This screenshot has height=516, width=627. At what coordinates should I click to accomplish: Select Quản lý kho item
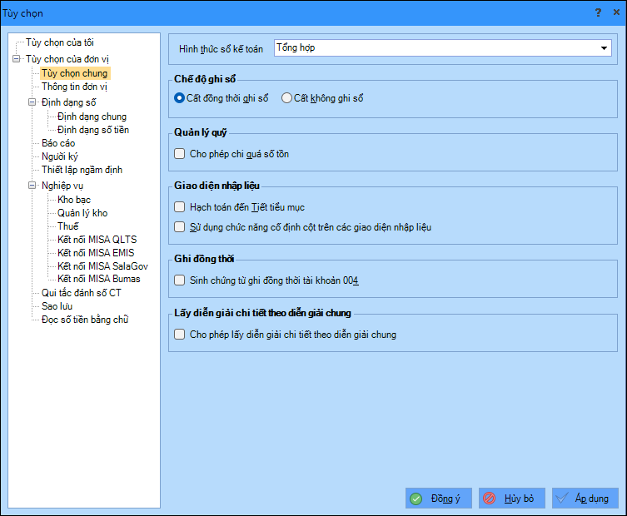click(x=82, y=213)
